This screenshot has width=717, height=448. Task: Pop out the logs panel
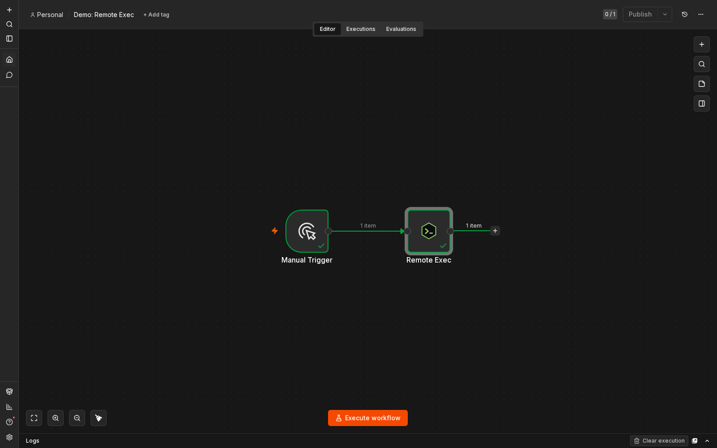pyautogui.click(x=695, y=441)
